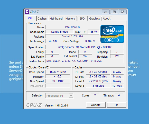Image resolution: width=149 pixels, height=124 pixels.
Task: Click the empty Rated FSB field
Action: [58, 86]
